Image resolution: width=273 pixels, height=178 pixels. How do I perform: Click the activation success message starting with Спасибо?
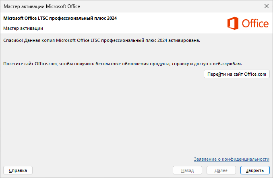tap(102, 40)
